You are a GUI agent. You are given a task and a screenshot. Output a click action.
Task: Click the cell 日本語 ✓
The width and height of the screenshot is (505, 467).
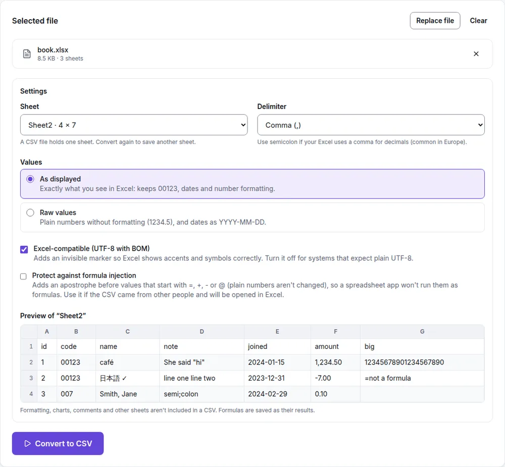click(128, 378)
